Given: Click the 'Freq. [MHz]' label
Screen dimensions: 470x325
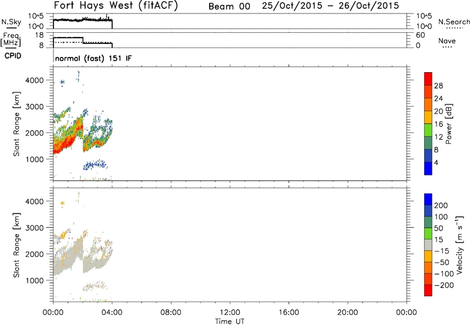Looking at the screenshot, I should 11,39.
